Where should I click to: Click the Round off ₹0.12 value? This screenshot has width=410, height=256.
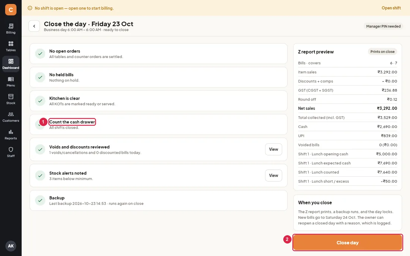click(x=392, y=99)
